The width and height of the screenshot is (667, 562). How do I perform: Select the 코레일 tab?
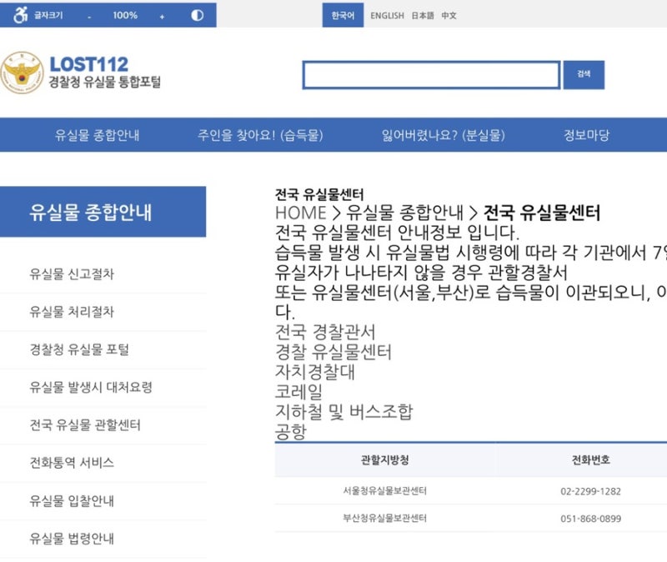(298, 391)
